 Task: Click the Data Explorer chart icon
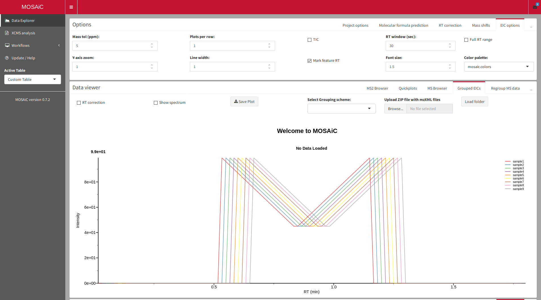7,20
